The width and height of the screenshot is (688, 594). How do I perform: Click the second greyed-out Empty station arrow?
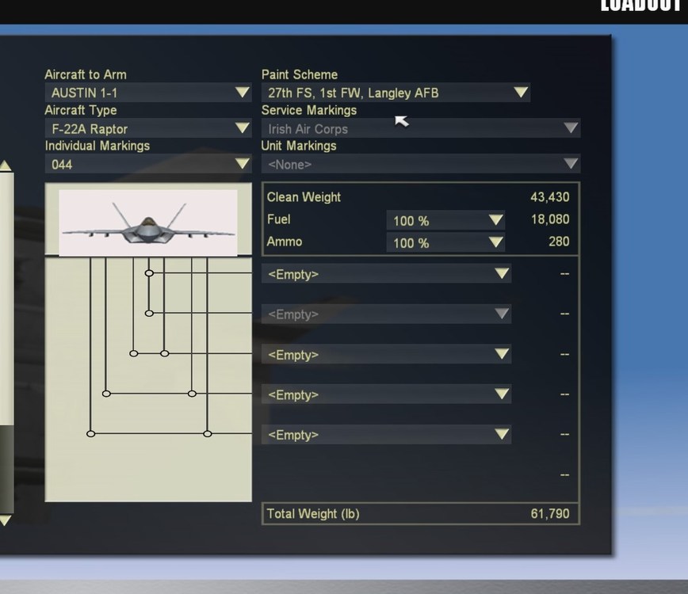pos(502,314)
